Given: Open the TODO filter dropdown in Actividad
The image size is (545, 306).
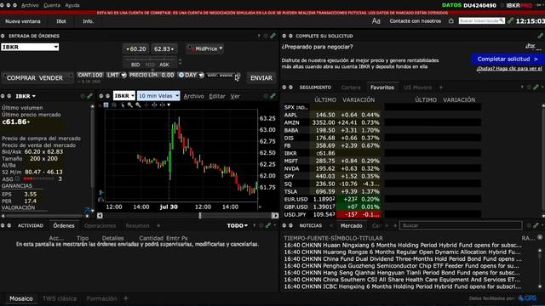Looking at the screenshot, I should (238, 225).
